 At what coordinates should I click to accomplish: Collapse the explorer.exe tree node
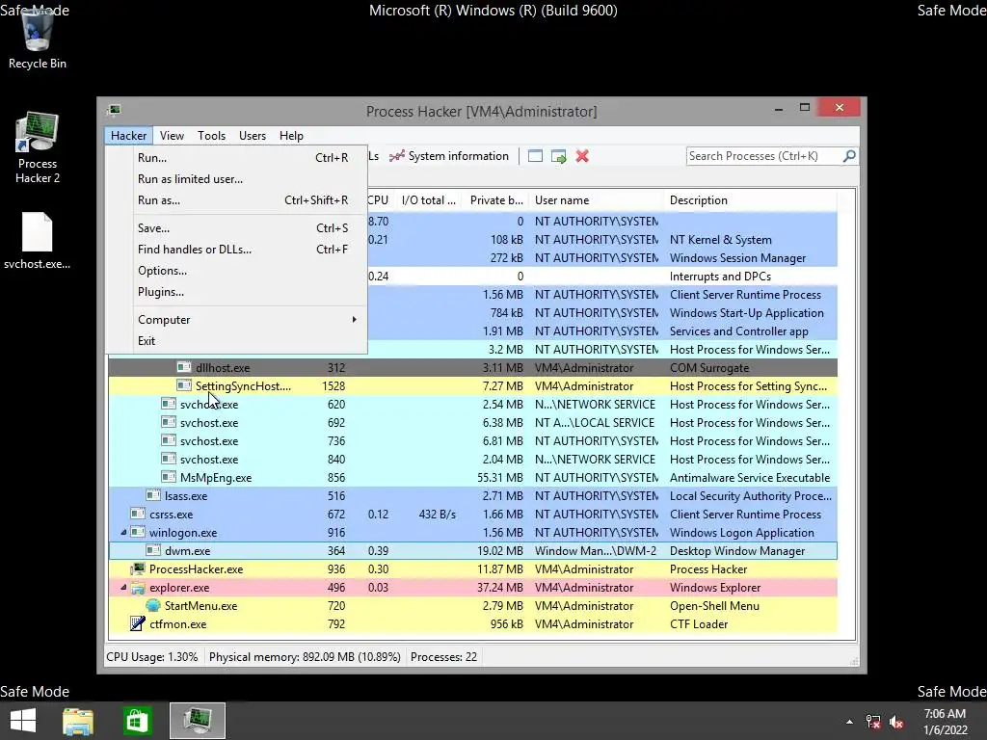[123, 588]
